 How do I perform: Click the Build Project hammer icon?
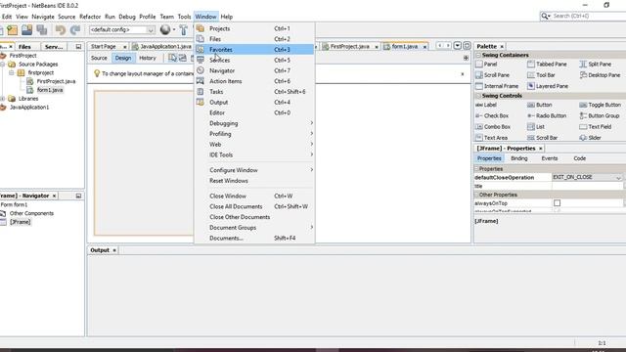(183, 30)
